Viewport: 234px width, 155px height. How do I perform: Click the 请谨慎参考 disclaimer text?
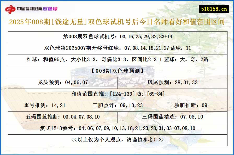(x=117, y=140)
